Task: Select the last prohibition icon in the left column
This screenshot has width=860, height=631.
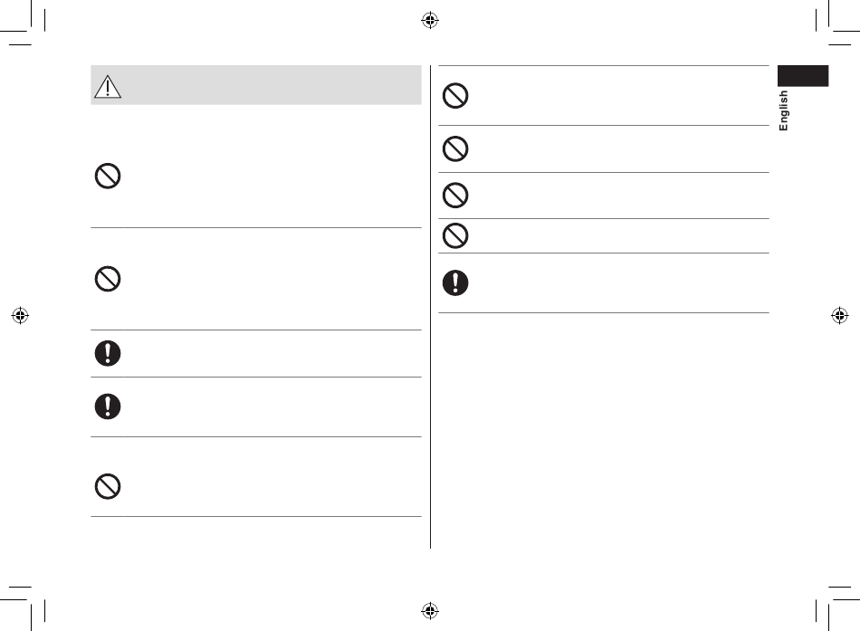Action: [x=108, y=487]
